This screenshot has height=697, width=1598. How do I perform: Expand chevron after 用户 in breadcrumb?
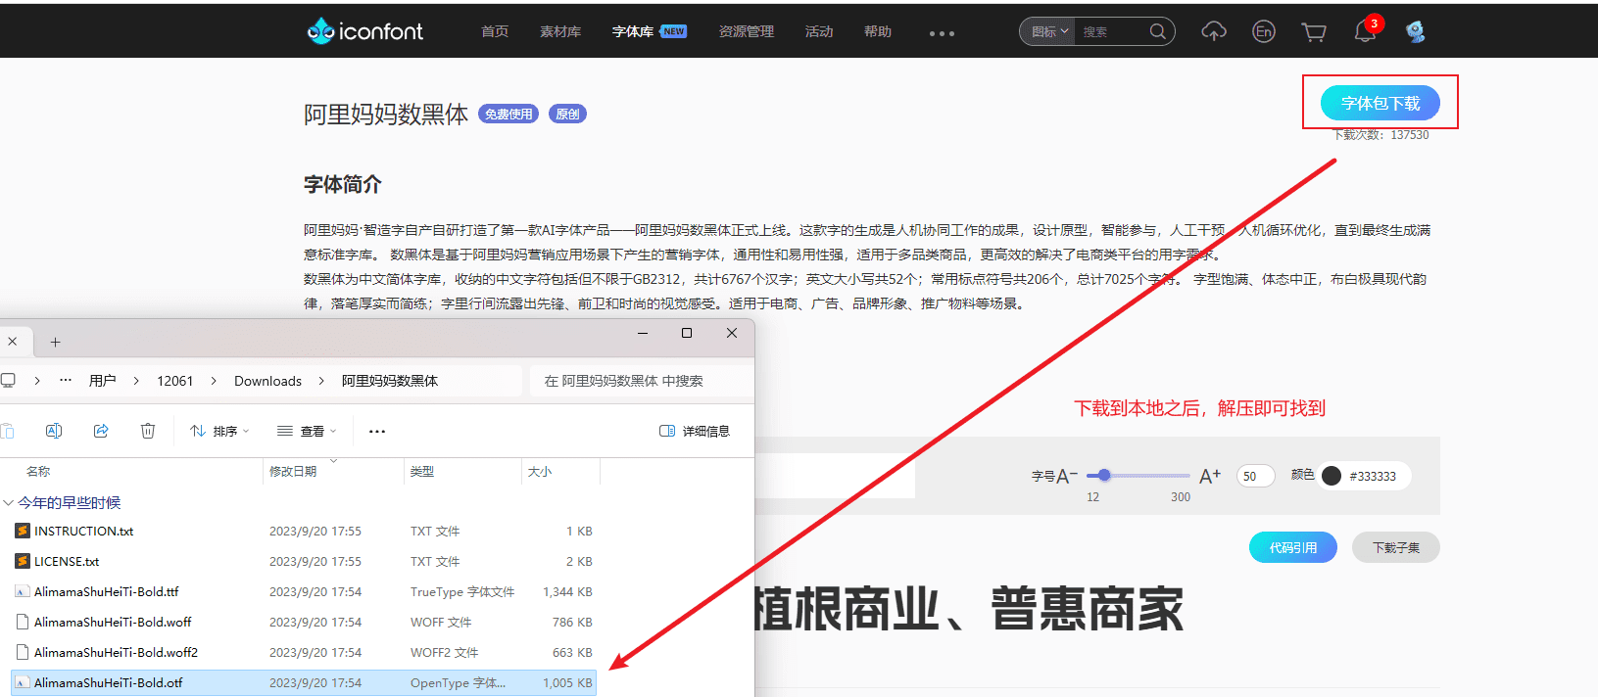click(136, 380)
